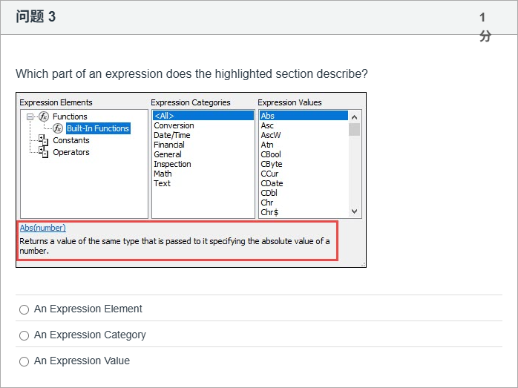Image resolution: width=518 pixels, height=388 pixels.
Task: Select the "An Expression Element" answer
Action: pyautogui.click(x=24, y=309)
